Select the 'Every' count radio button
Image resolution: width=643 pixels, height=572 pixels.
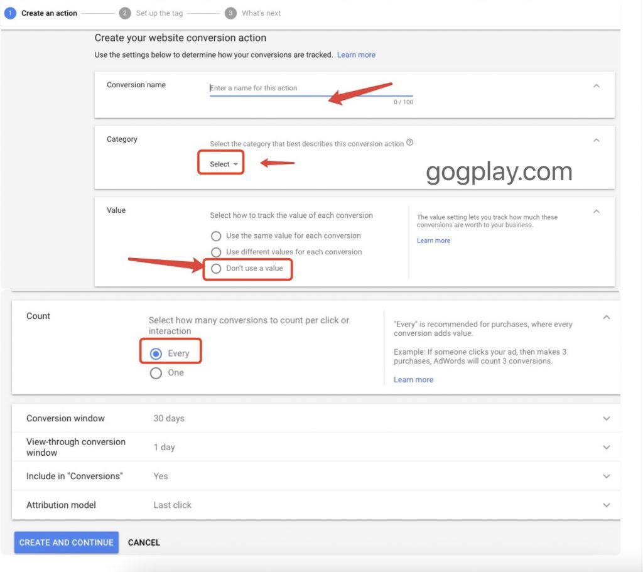(x=156, y=354)
